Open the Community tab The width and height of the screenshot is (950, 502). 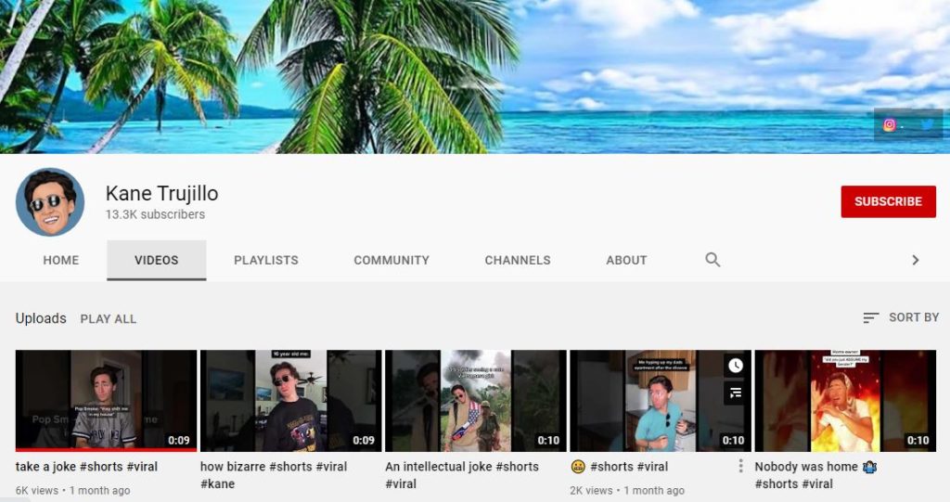point(392,260)
